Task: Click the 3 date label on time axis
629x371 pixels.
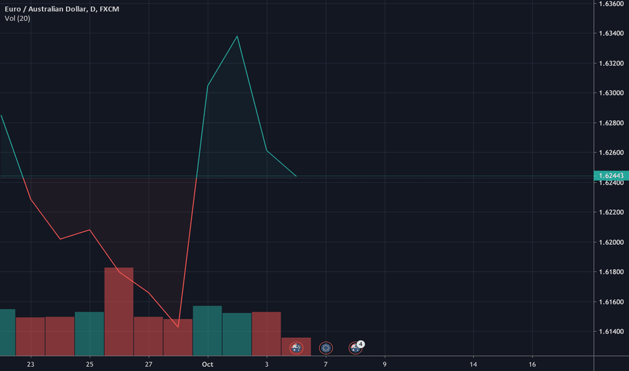Action: [x=267, y=364]
